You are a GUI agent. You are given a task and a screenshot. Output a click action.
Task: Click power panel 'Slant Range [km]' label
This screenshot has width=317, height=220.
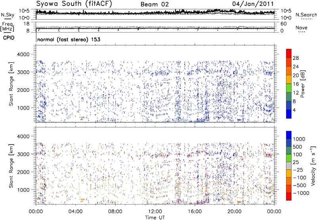click(11, 84)
